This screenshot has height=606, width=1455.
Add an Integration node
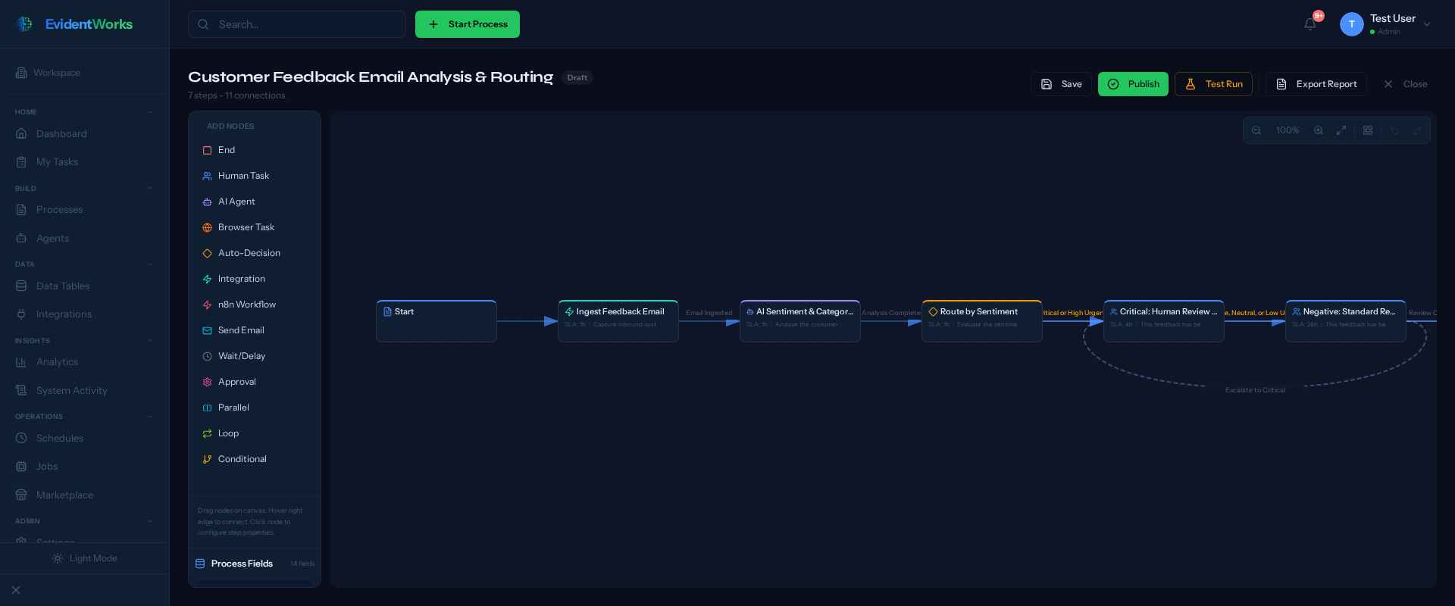(x=255, y=279)
